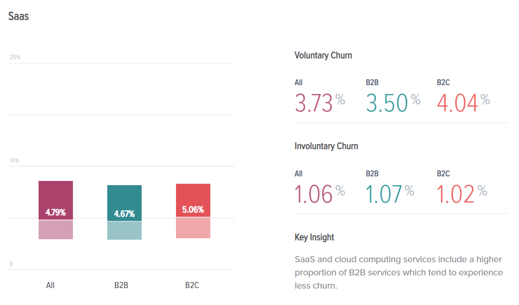Click the 'B2B' x-axis label under the chart
This screenshot has width=519, height=305.
[x=121, y=285]
